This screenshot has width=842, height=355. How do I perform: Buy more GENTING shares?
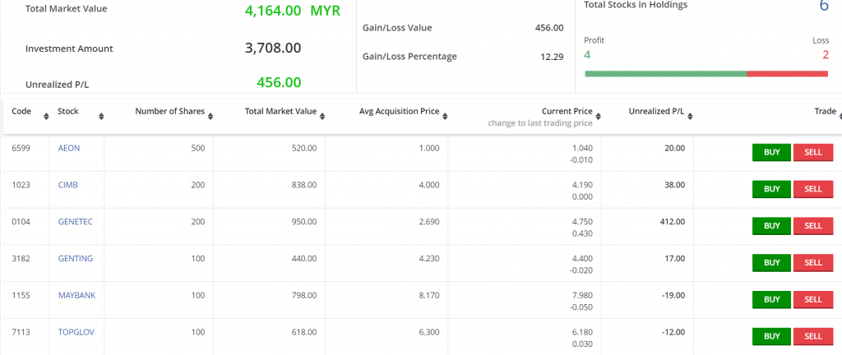pos(771,263)
